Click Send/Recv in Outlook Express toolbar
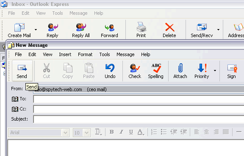This screenshot has height=156, width=244. tap(202, 30)
